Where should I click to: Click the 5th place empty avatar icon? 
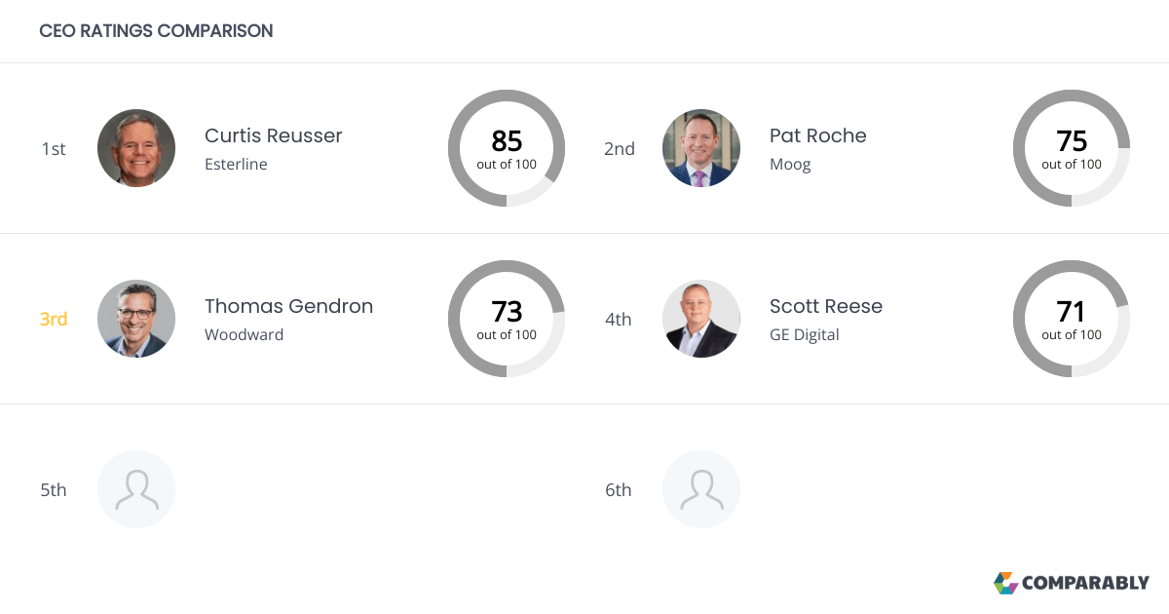pyautogui.click(x=136, y=489)
